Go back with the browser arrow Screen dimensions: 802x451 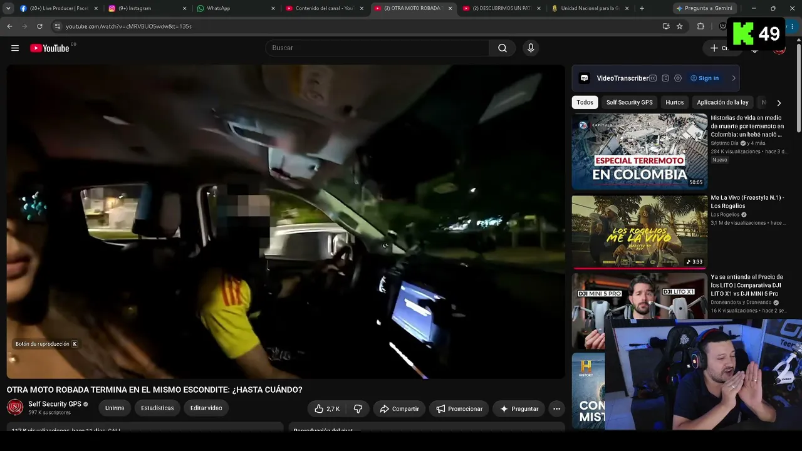point(9,26)
